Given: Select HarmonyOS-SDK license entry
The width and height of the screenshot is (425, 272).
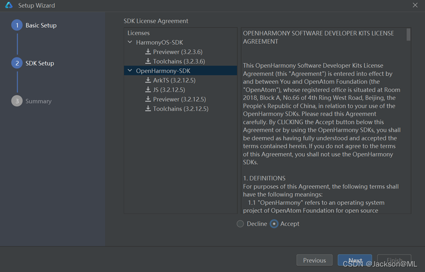Looking at the screenshot, I should 159,42.
